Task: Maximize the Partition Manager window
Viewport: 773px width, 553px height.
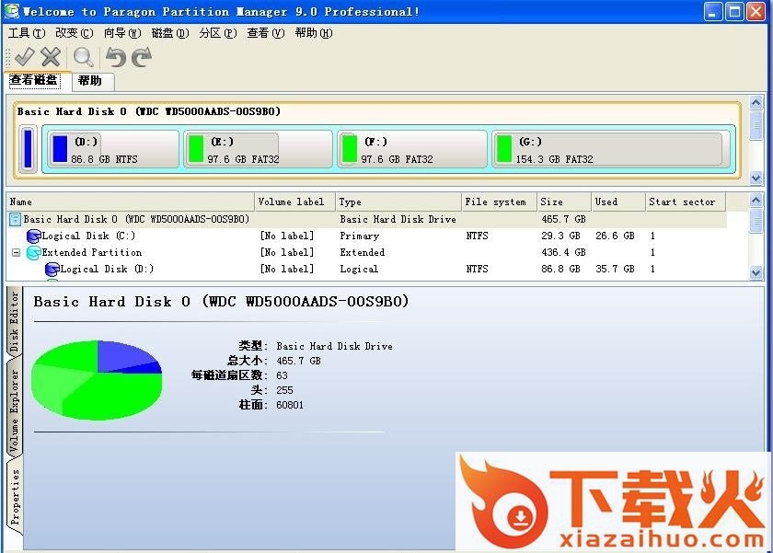Action: tap(734, 11)
